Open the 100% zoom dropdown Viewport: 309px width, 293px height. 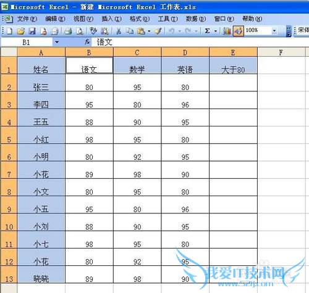(274, 31)
